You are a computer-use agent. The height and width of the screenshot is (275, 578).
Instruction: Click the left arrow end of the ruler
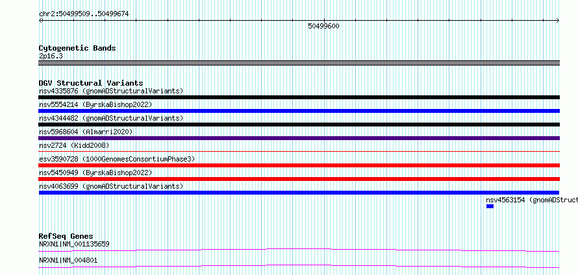[41, 20]
